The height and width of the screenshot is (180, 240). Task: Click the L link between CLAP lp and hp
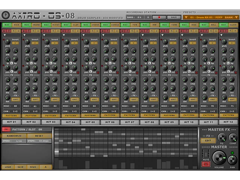point(70,63)
